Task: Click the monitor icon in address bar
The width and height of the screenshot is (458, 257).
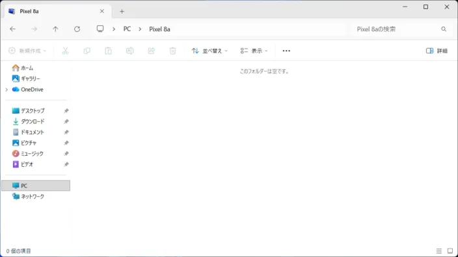Action: (100, 29)
